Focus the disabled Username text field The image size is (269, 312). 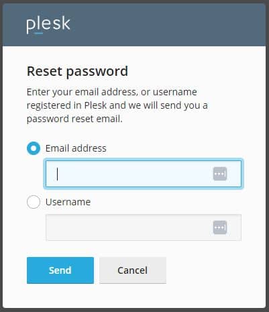coord(144,227)
